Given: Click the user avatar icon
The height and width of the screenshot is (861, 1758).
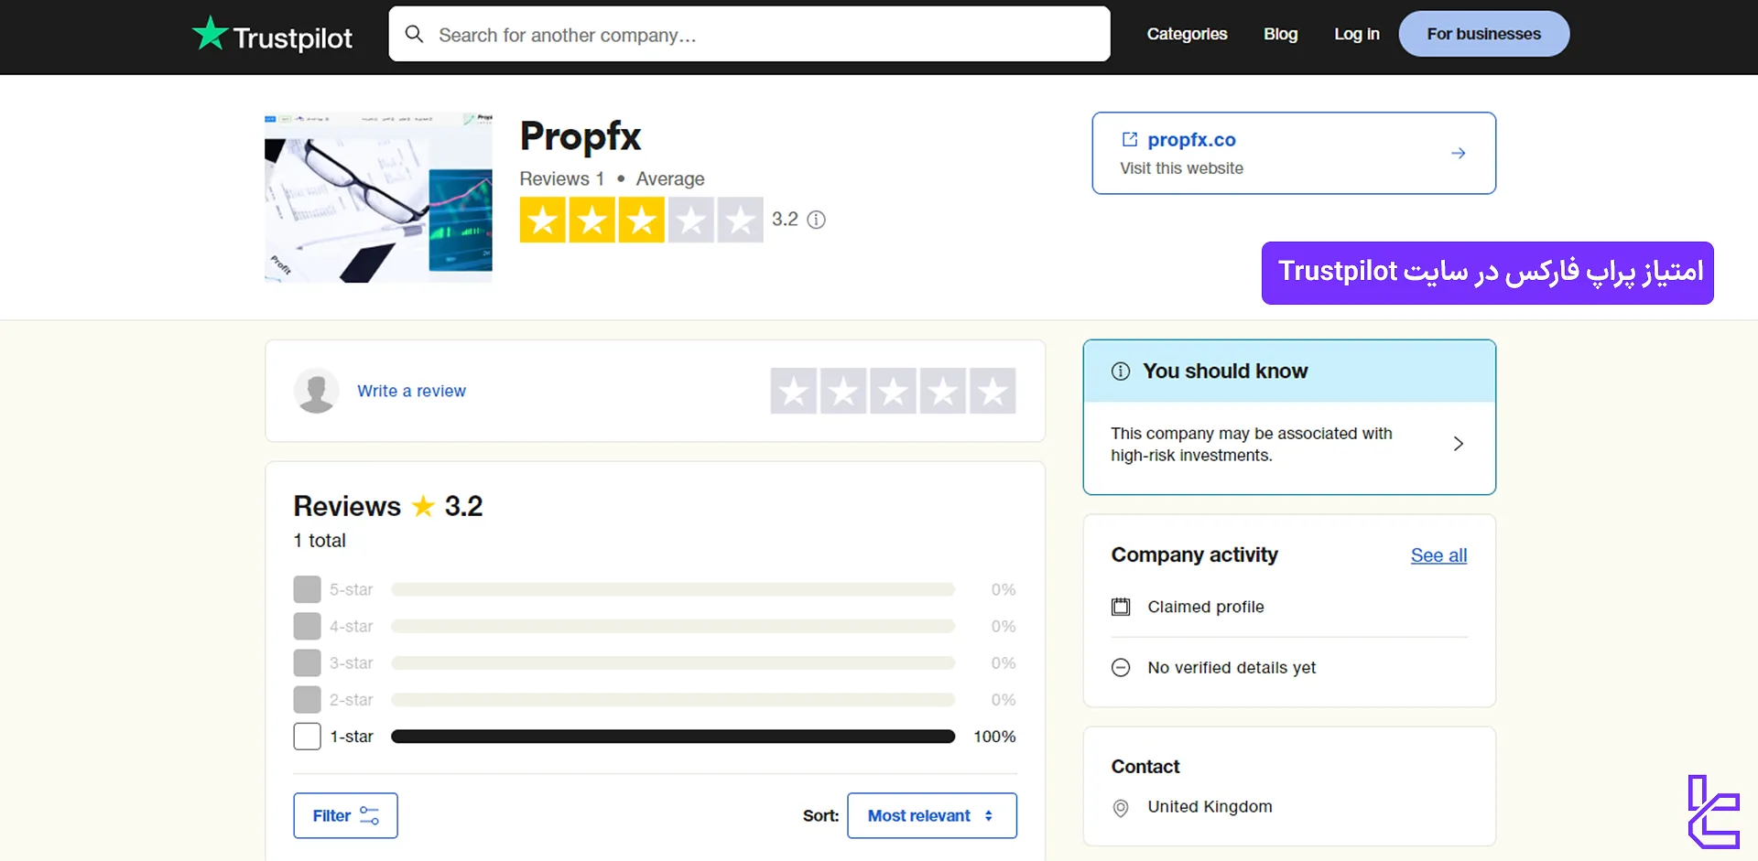Looking at the screenshot, I should tap(317, 391).
